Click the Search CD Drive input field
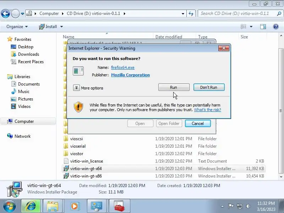284x213 pixels. point(237,13)
